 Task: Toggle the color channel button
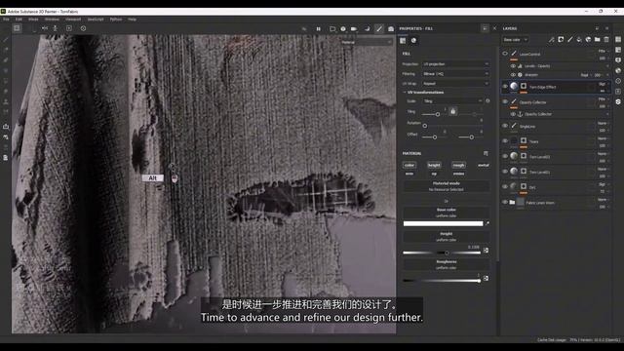pos(409,165)
